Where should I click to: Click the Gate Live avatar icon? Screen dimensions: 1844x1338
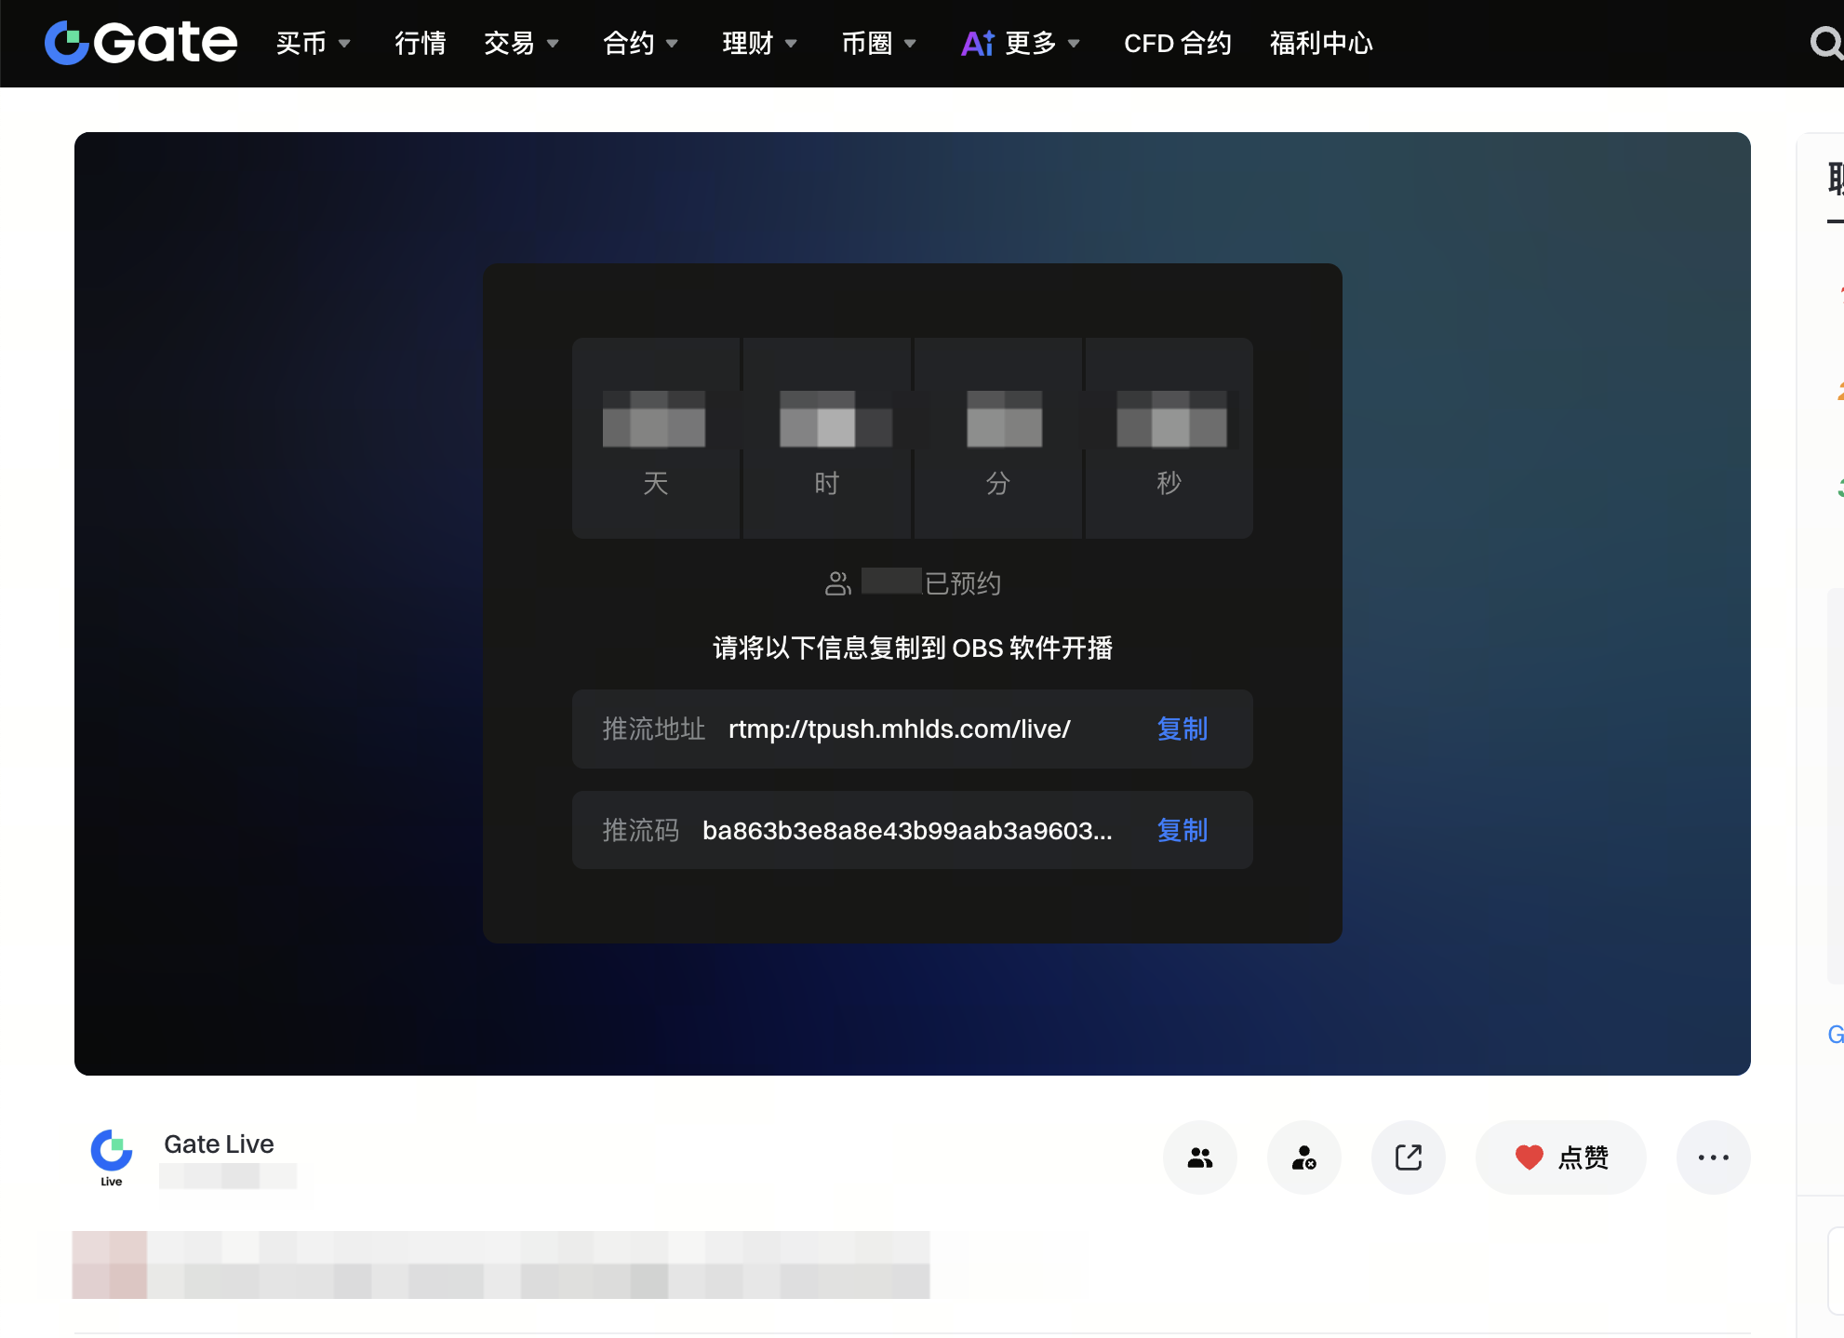(x=112, y=1157)
